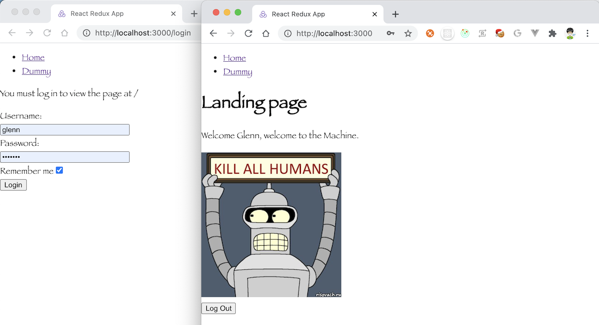Go forward in the front localhost:3000 window

[231, 33]
